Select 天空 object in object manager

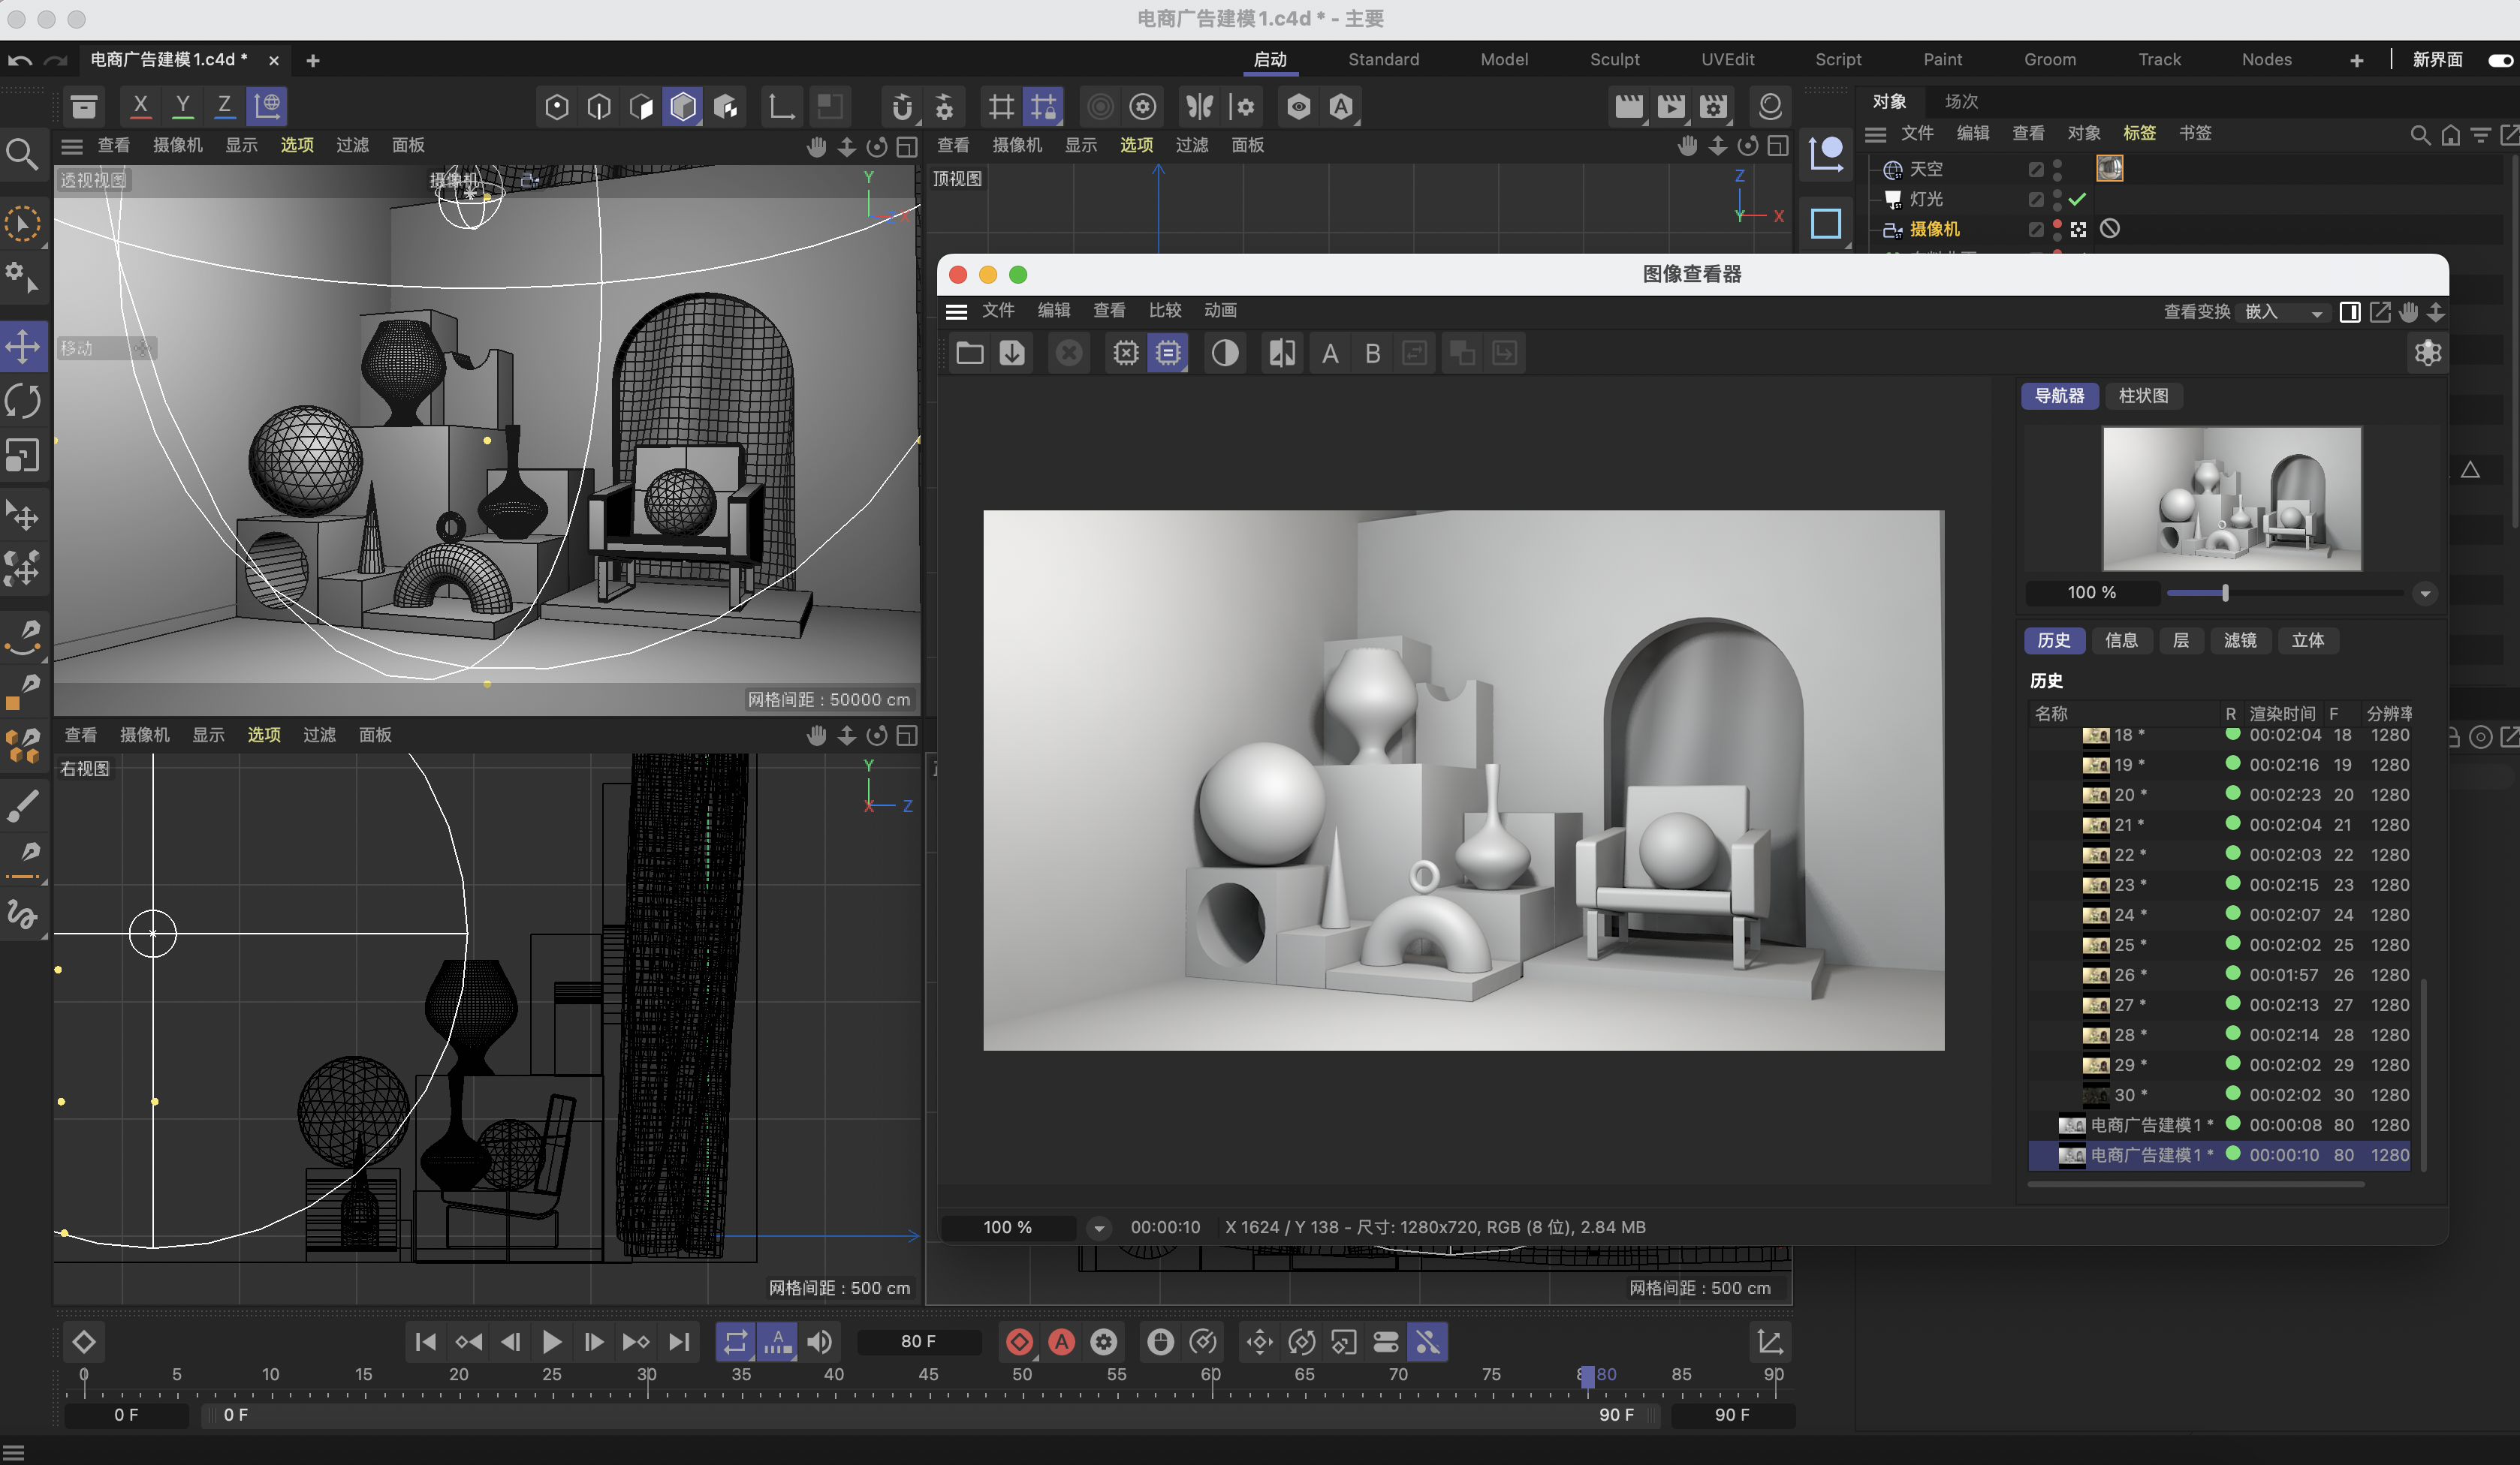(x=1926, y=170)
